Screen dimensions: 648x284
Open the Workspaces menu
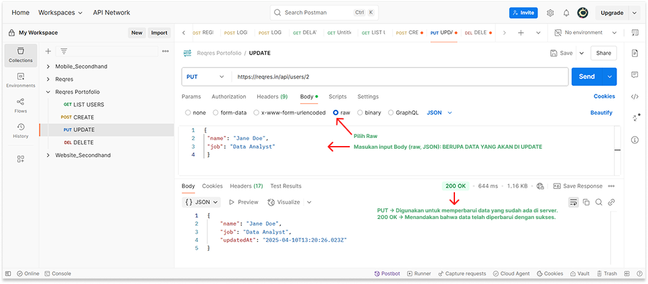[x=60, y=13]
